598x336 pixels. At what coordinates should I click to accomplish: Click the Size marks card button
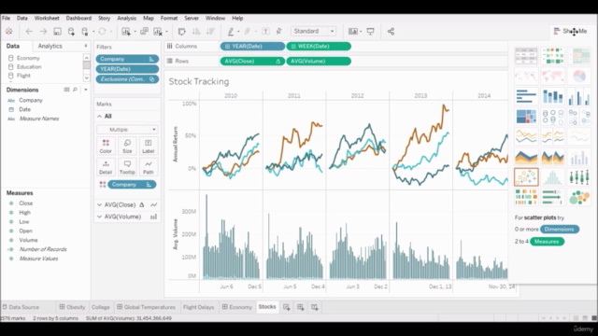pos(127,147)
